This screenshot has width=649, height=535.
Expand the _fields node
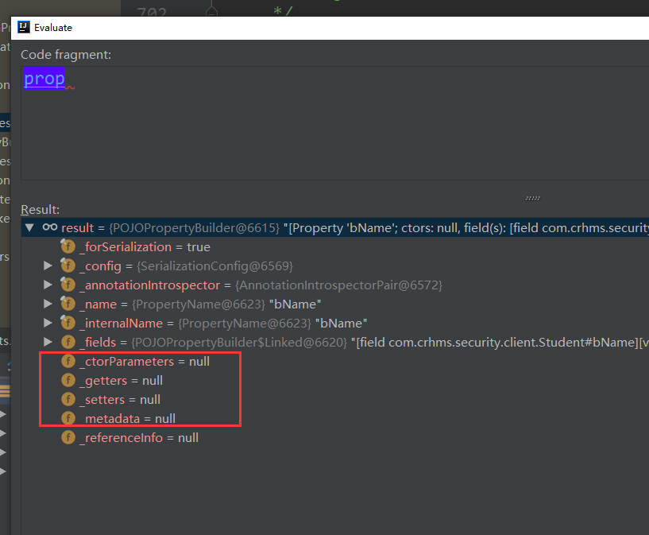click(48, 343)
